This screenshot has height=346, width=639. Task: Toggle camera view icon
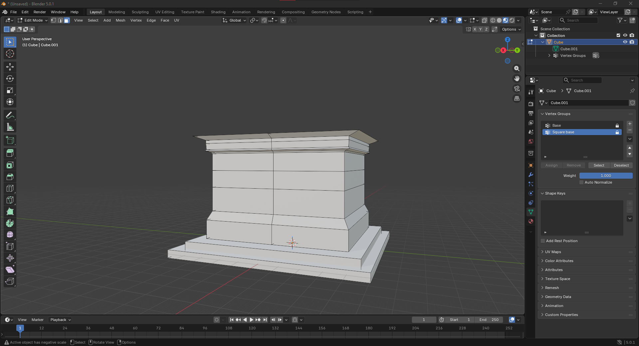coord(517,88)
